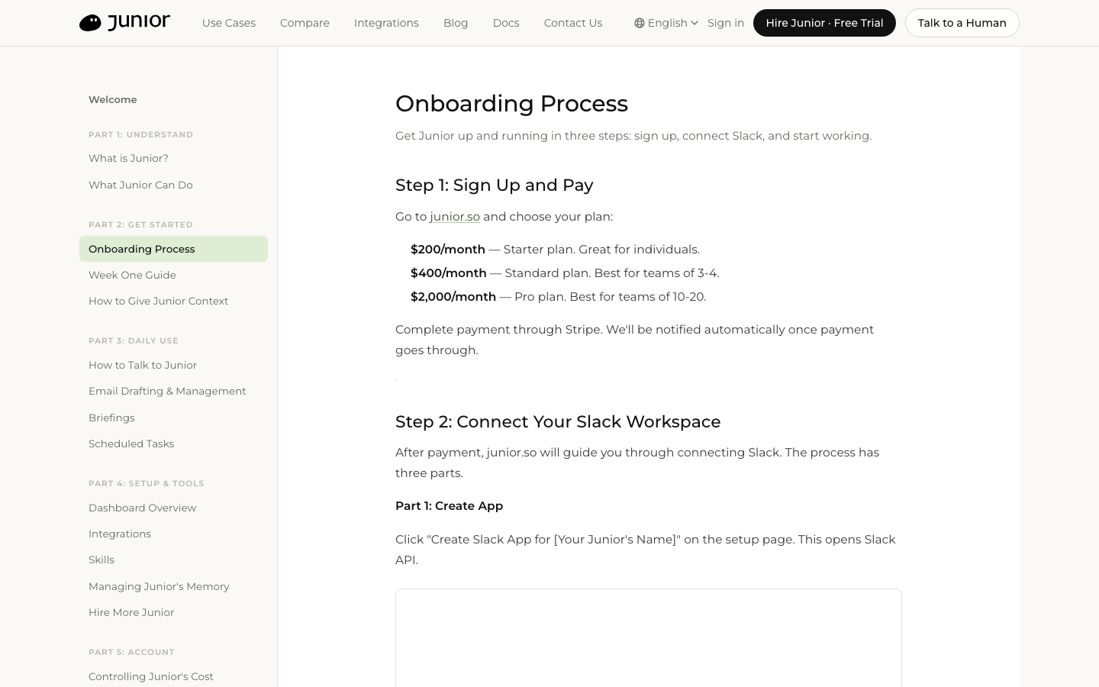Open the Compare menu item
Viewport: 1099px width, 687px height.
tap(305, 23)
